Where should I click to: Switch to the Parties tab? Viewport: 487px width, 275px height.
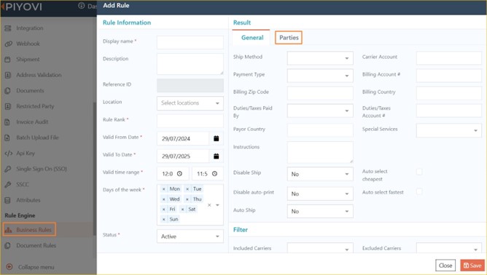click(x=289, y=38)
